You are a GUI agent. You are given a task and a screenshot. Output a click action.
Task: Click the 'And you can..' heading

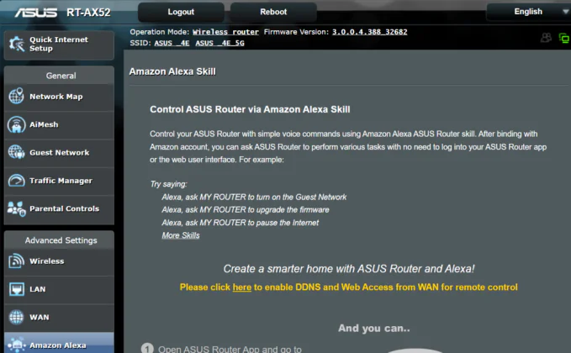374,329
